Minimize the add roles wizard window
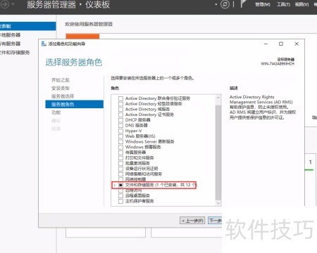This screenshot has height=253, width=317. 266,44
